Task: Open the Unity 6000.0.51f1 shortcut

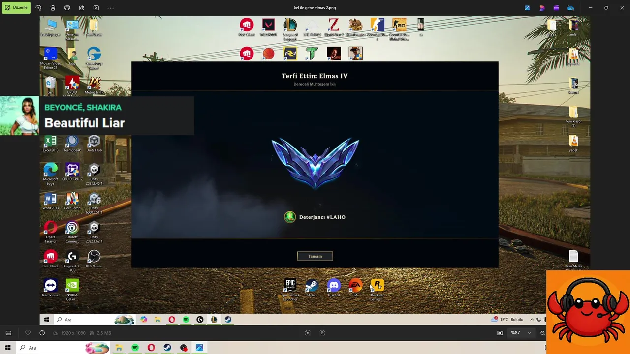Action: [x=94, y=204]
